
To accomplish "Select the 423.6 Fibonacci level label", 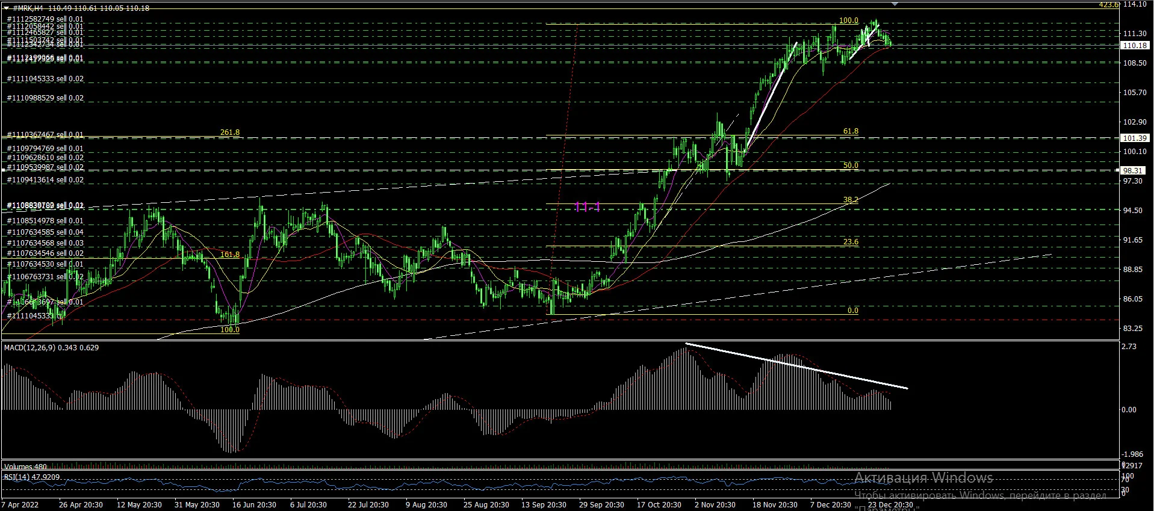I will click(1108, 5).
